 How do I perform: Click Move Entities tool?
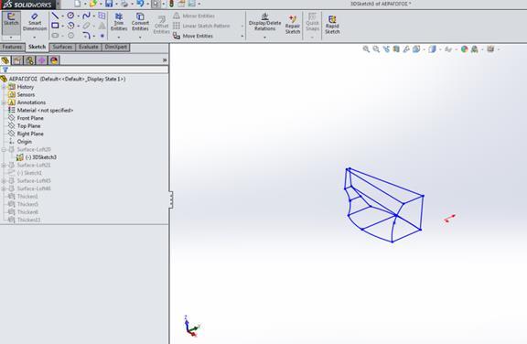(x=194, y=36)
